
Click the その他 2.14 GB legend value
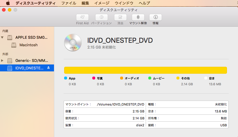(187, 84)
